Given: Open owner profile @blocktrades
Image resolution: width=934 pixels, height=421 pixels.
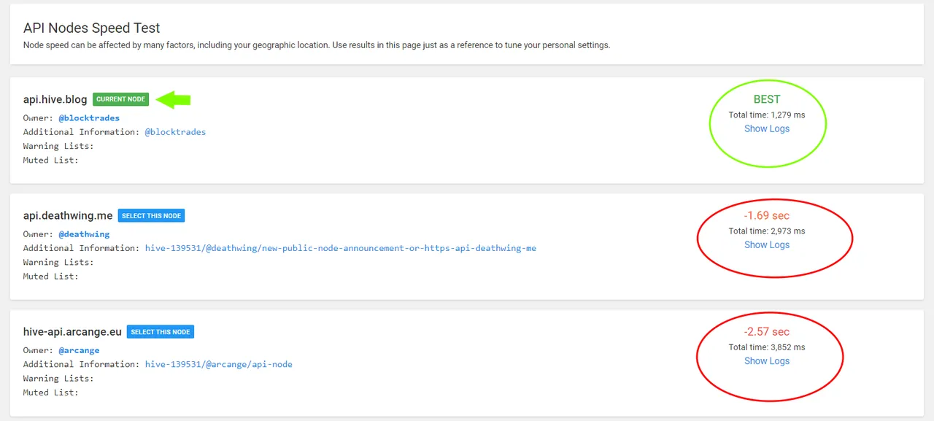Looking at the screenshot, I should coord(89,117).
